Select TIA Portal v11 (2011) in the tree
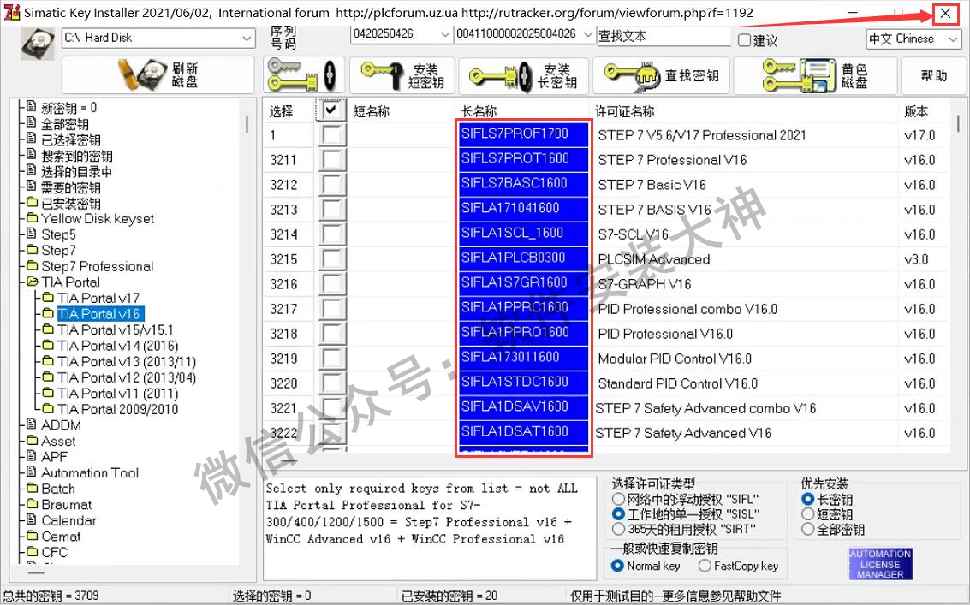Viewport: 970px width, 605px height. tap(117, 394)
